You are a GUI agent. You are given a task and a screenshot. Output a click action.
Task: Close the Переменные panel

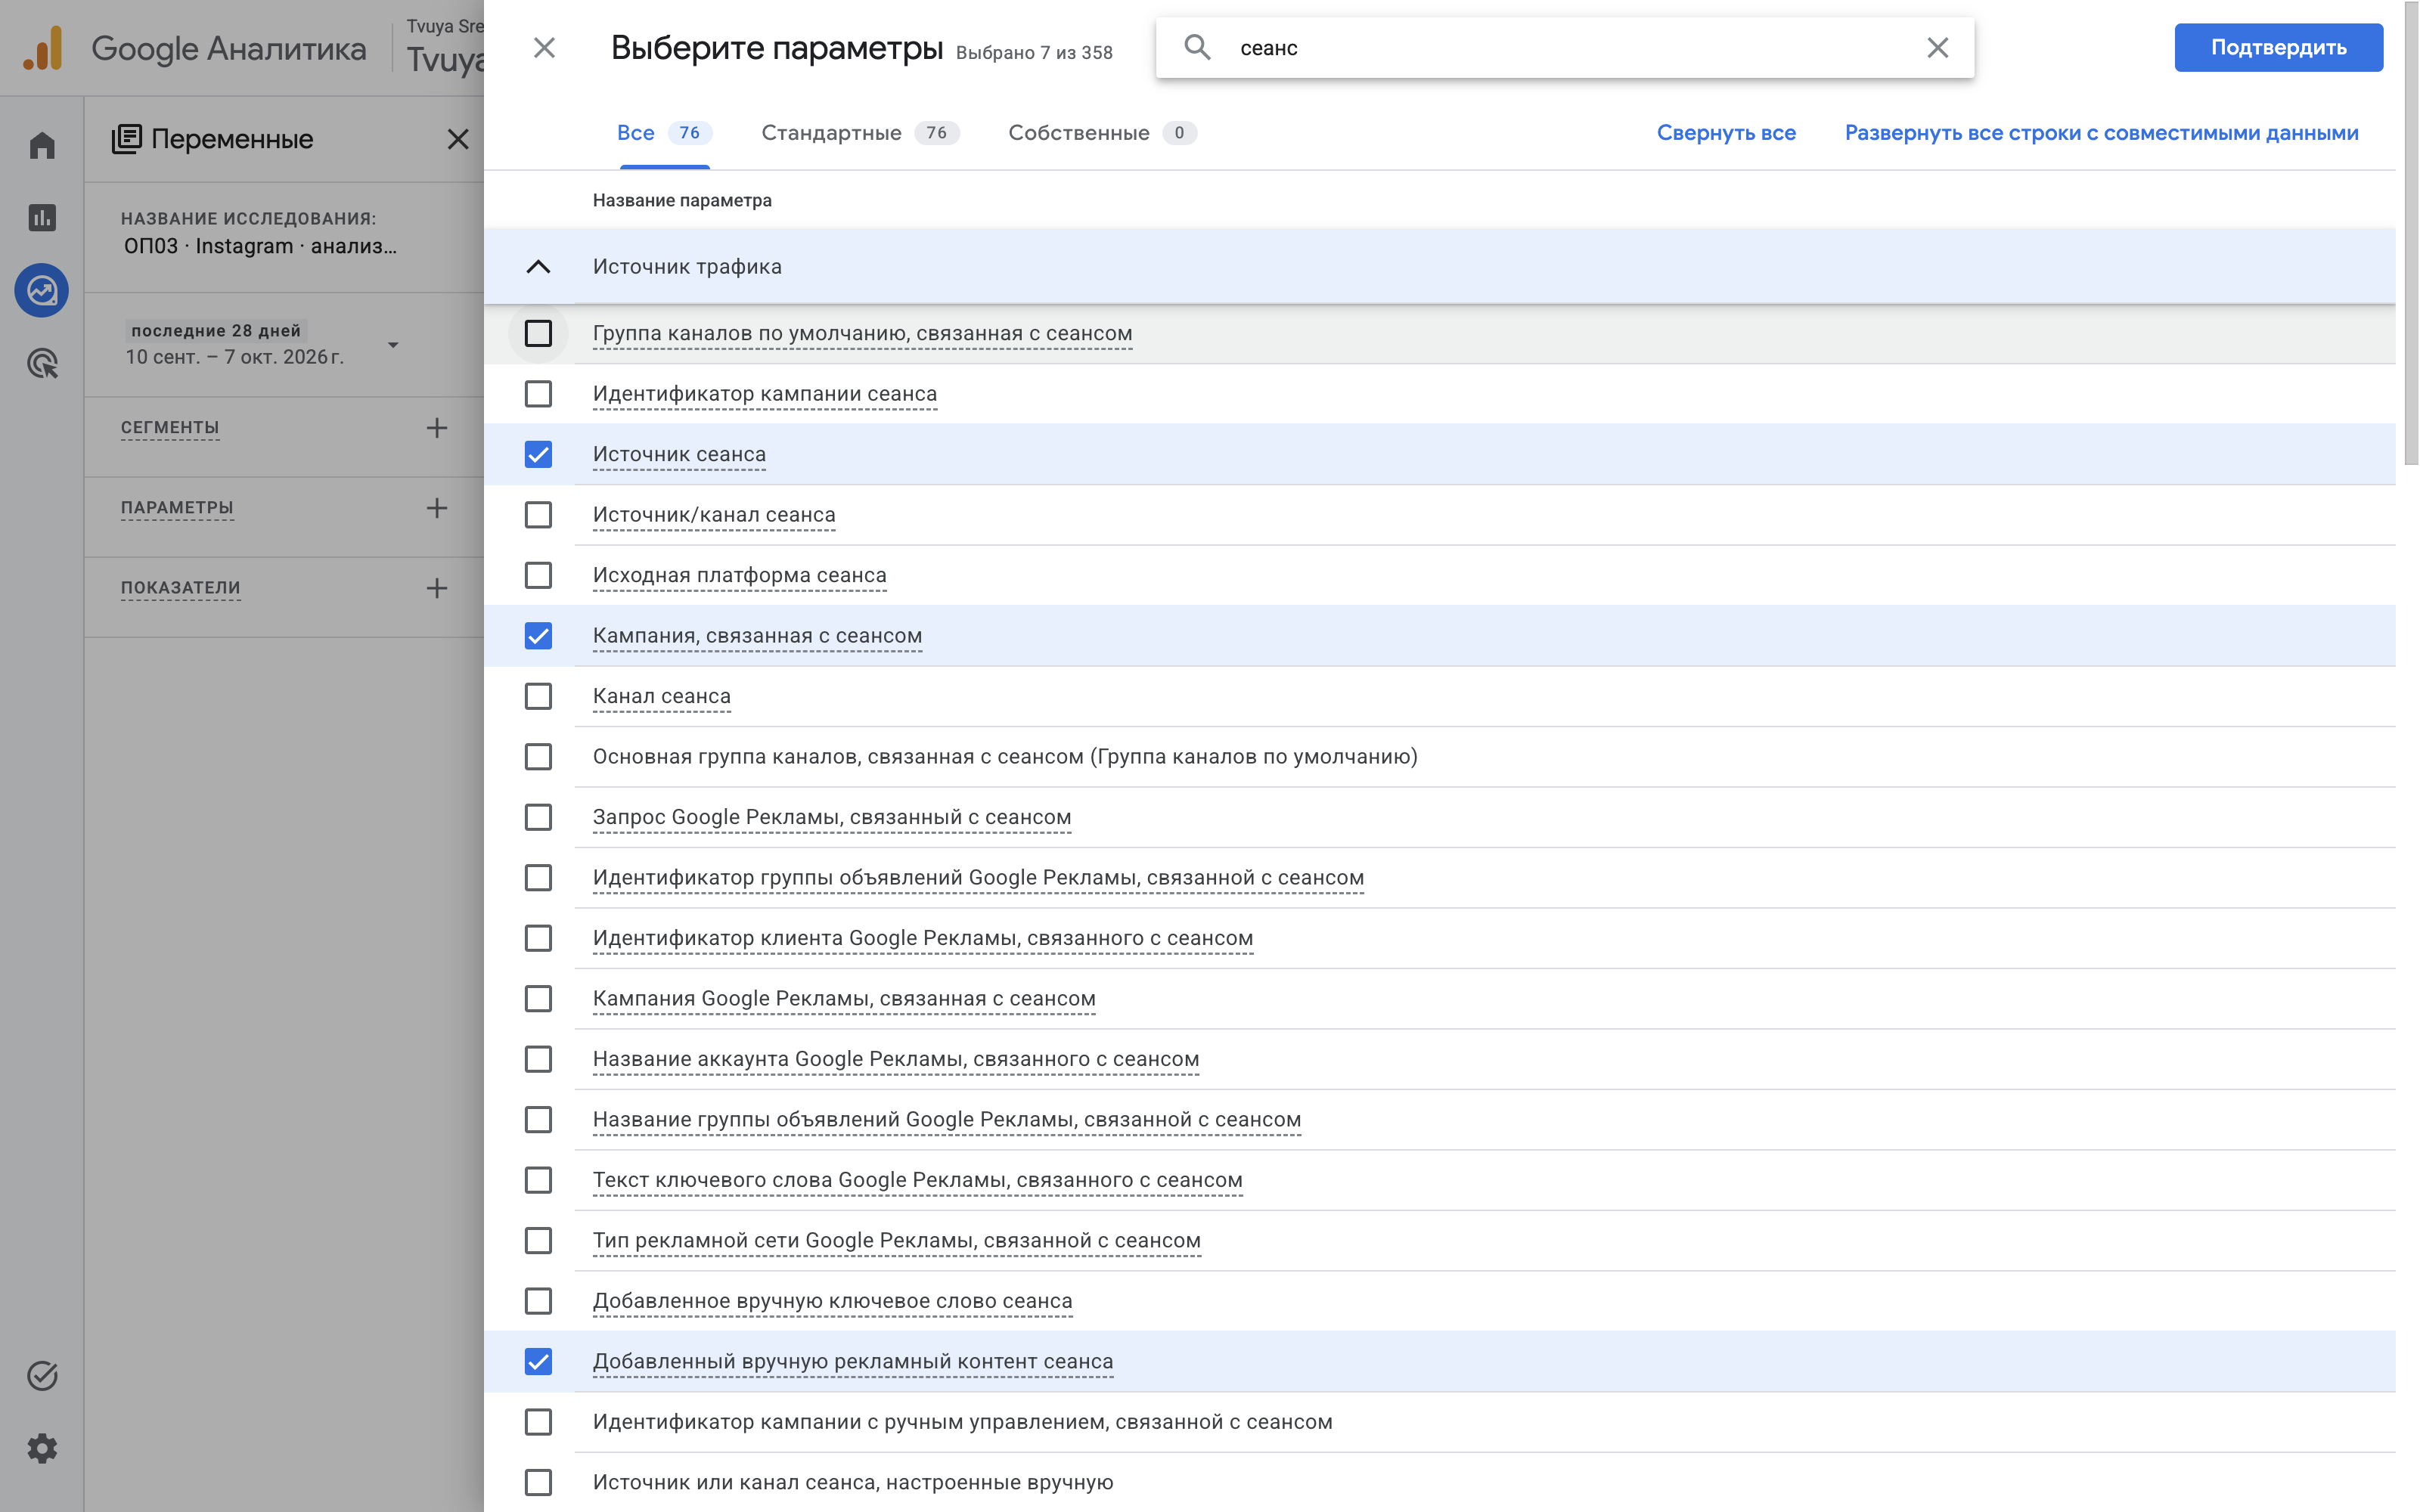coord(458,139)
